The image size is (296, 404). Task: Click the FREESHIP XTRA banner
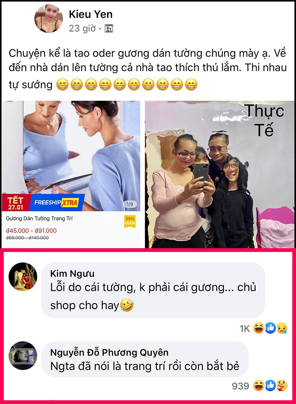pos(56,202)
